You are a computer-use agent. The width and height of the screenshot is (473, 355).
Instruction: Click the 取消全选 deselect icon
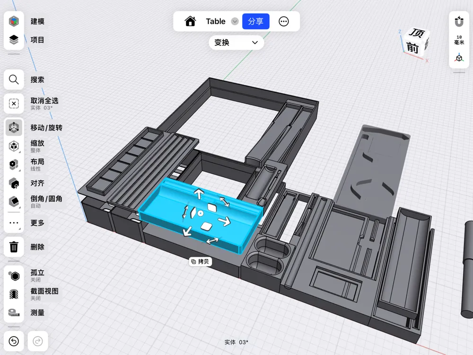coord(14,104)
